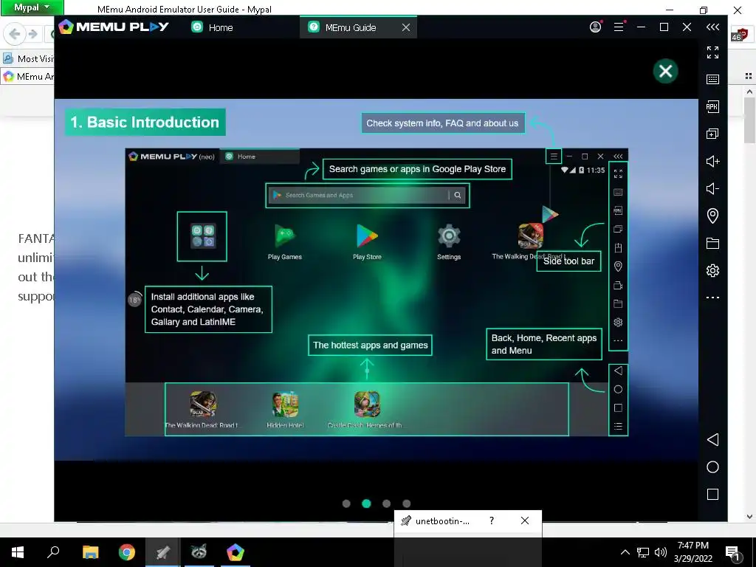Increase volume using sidebar speaker plus icon

coord(712,161)
